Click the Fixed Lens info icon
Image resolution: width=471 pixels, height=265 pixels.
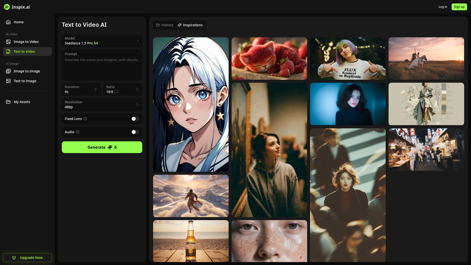tap(85, 119)
